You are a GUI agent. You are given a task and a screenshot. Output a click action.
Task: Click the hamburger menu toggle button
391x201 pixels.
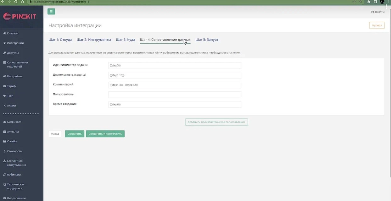tap(51, 12)
